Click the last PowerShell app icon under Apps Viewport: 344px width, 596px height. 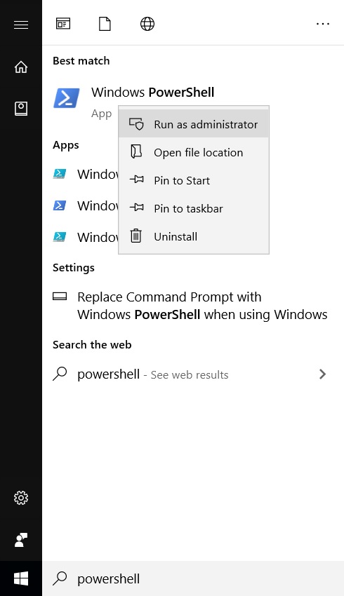60,237
